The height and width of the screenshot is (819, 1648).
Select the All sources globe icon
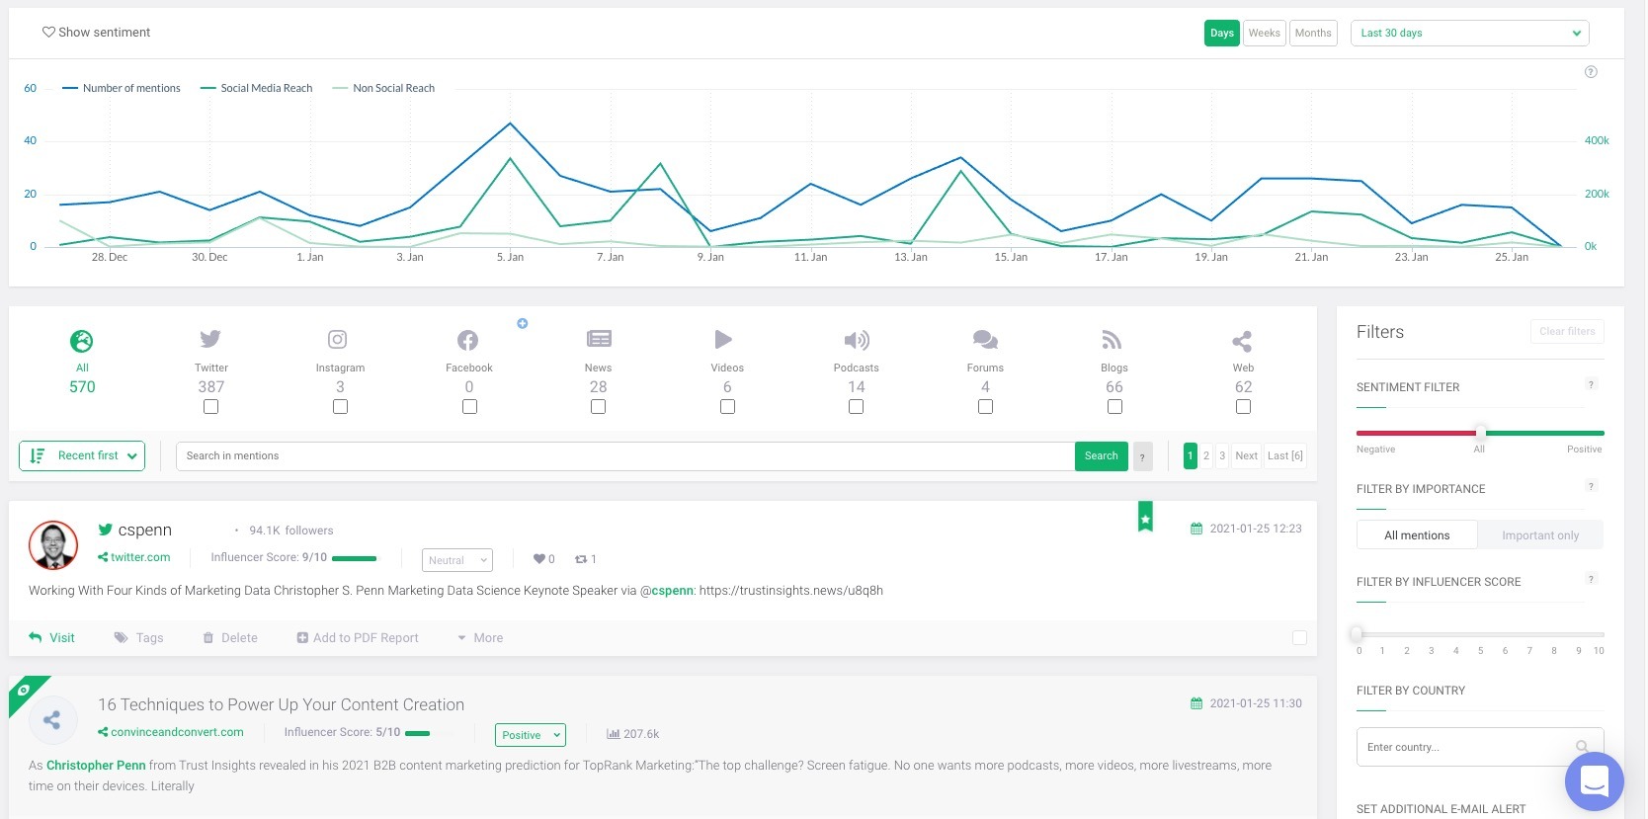tap(82, 342)
